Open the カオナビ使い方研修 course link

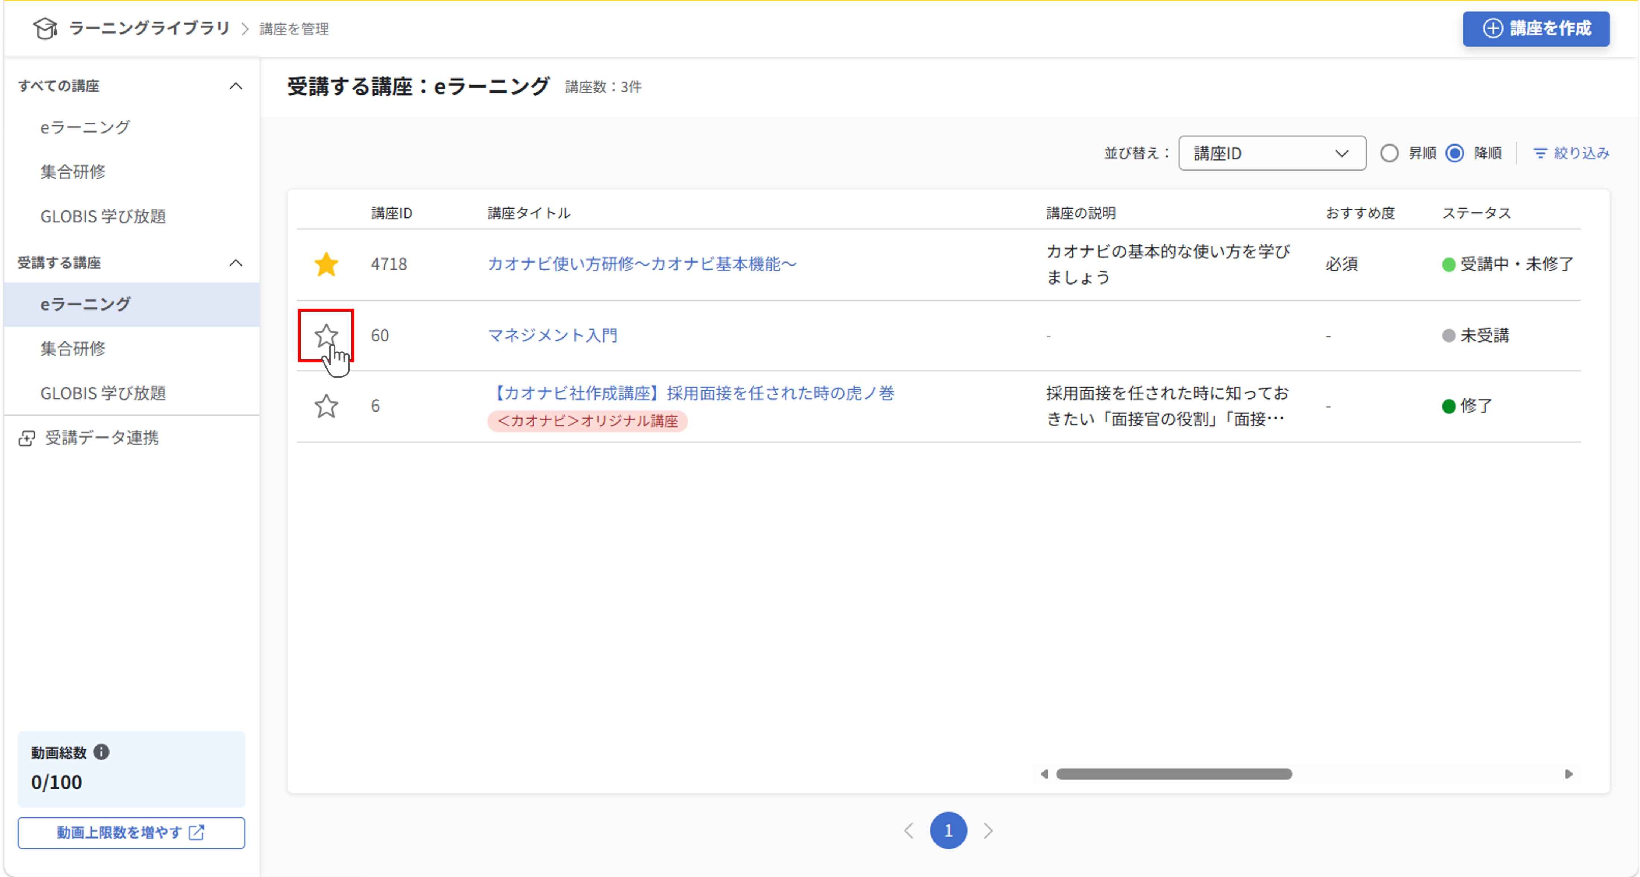pos(642,264)
